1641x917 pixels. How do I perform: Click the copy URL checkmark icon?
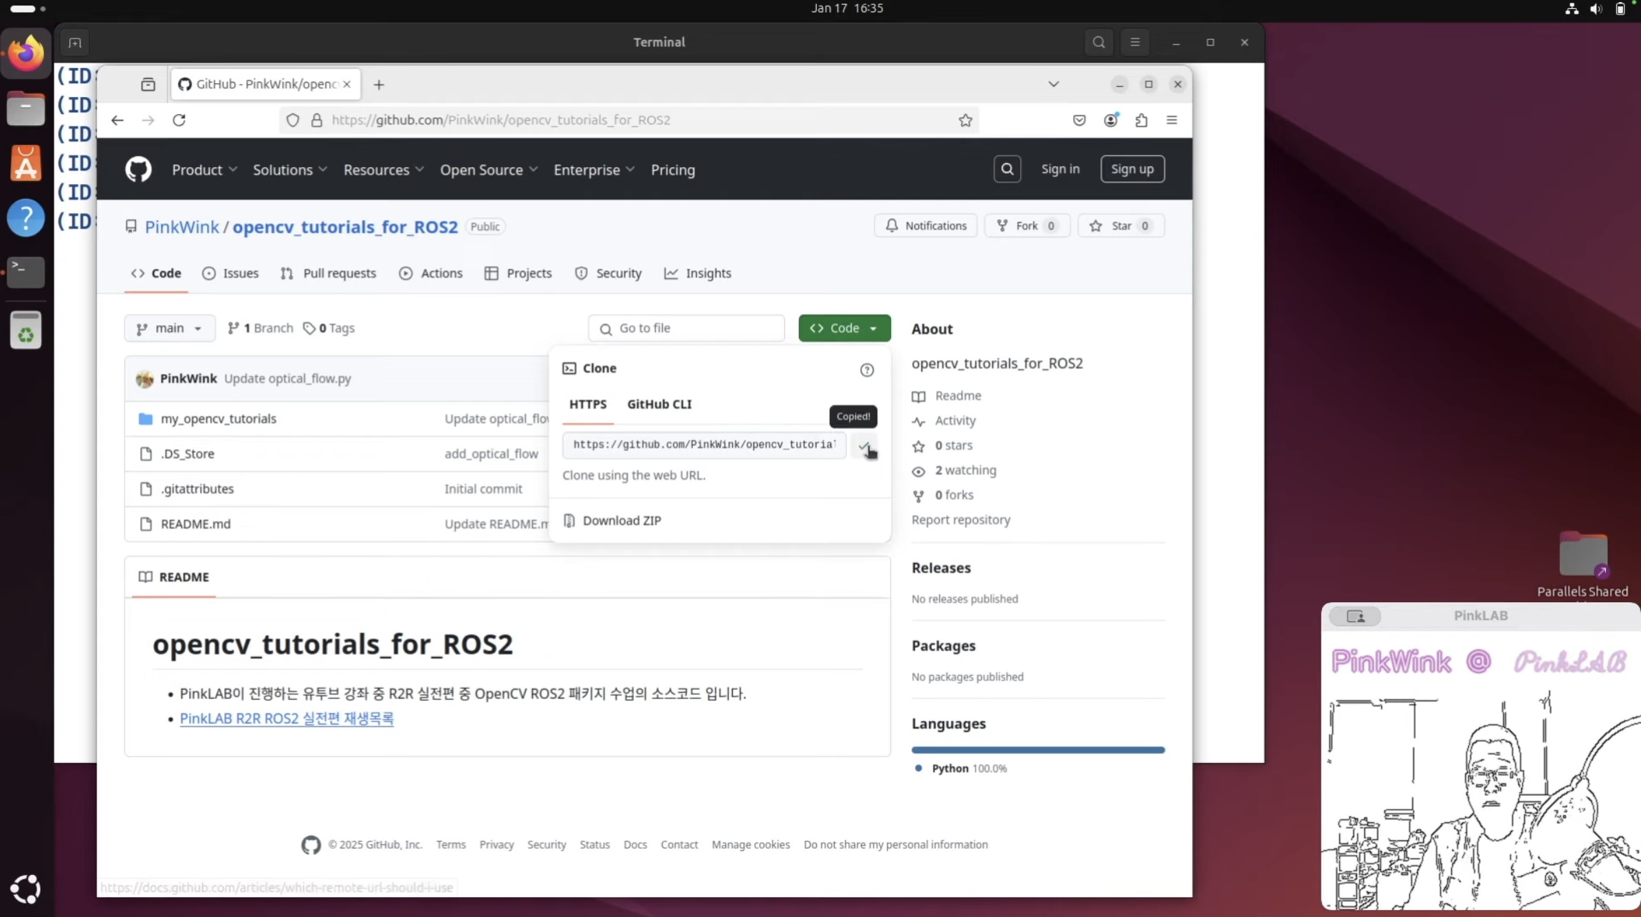864,445
